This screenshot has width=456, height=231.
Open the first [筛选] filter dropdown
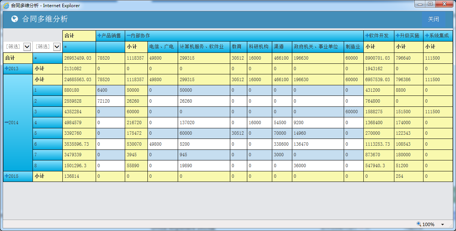27,47
